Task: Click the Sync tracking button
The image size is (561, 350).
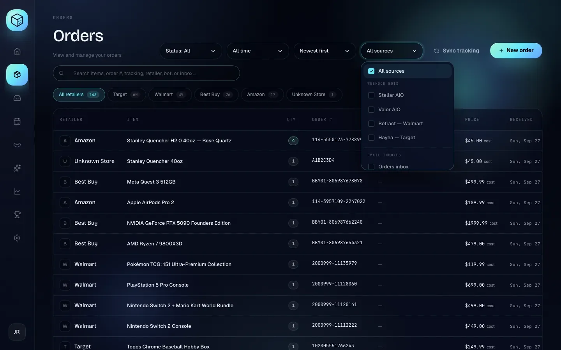Action: [457, 51]
